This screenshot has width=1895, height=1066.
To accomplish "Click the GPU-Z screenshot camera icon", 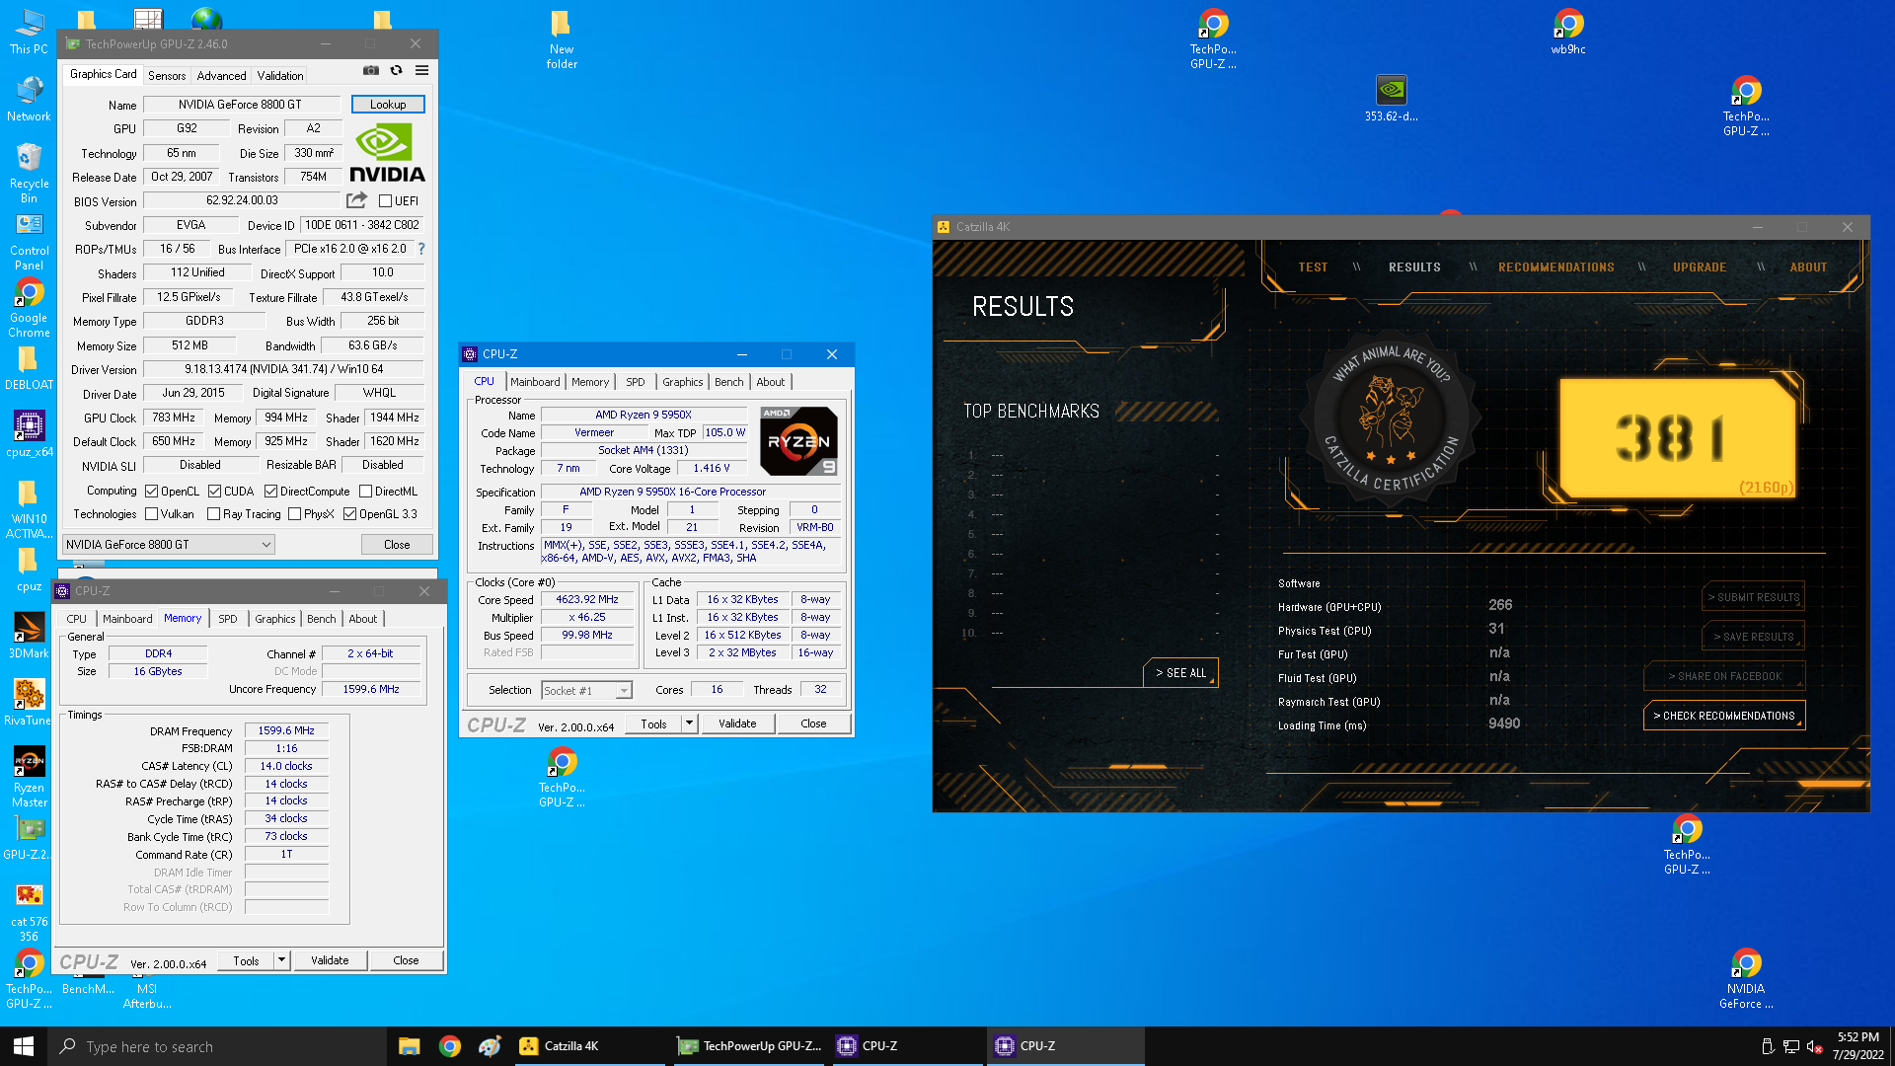I will pos(371,70).
